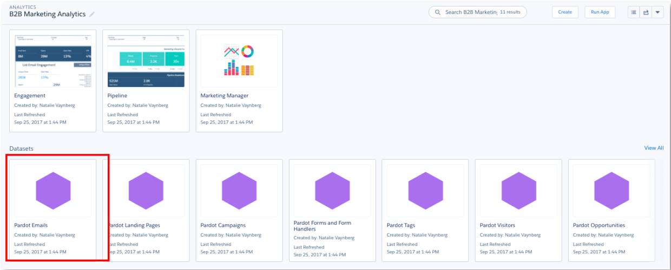Screen dimensions: 671x270
Task: Open Pardot Forms and Form Handlers hexagon
Action: point(332,191)
